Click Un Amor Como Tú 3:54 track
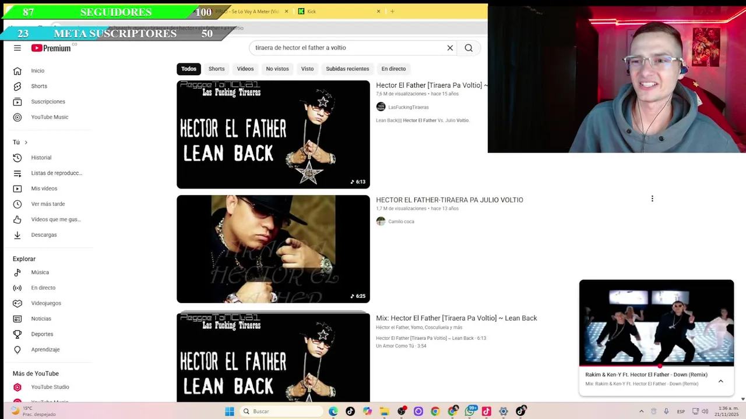Screen dimensions: 746x419 [401, 346]
